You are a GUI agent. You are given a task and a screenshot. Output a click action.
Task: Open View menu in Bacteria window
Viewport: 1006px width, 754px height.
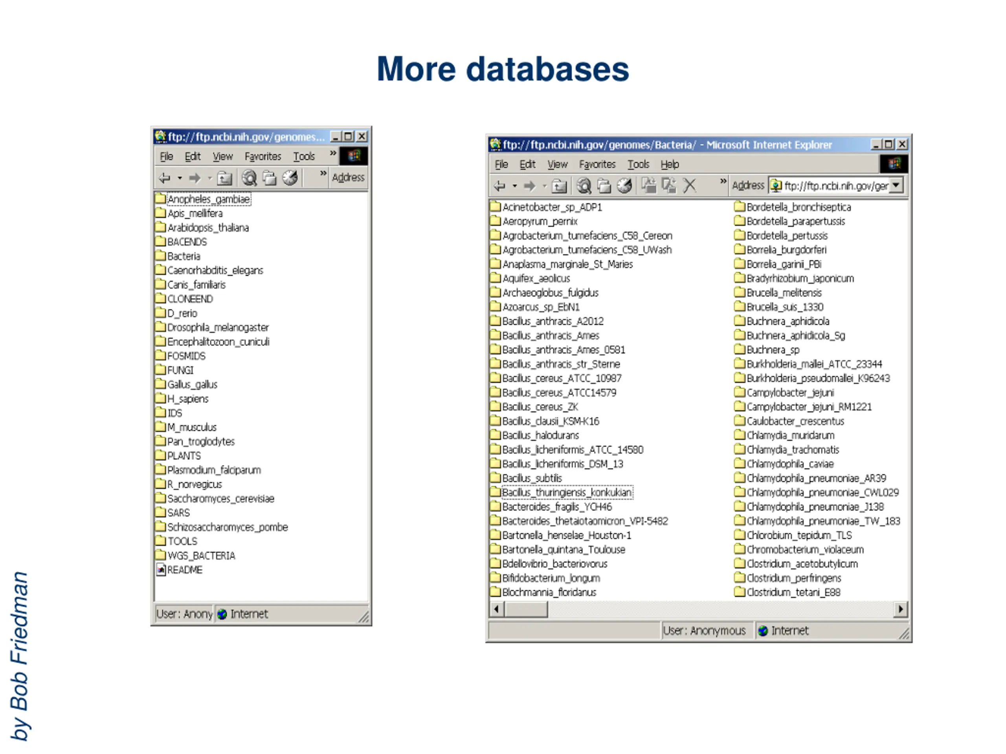(558, 164)
